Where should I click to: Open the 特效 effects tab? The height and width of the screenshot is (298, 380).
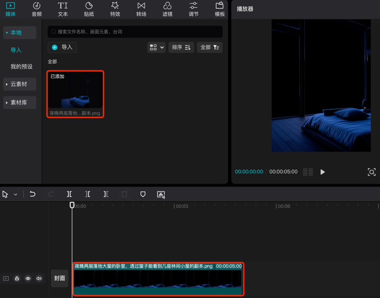click(x=115, y=9)
